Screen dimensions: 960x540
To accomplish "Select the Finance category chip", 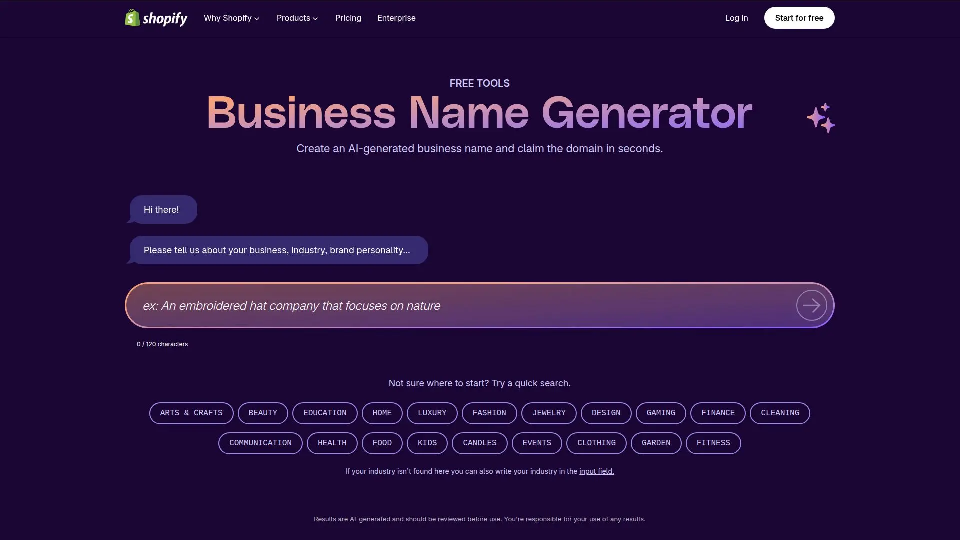I will coord(718,413).
